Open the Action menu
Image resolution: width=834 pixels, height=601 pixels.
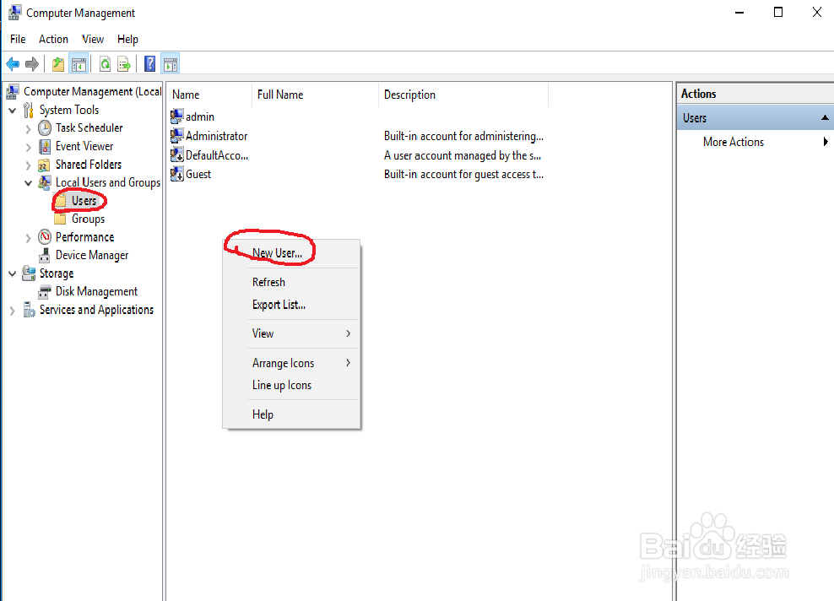(x=53, y=40)
